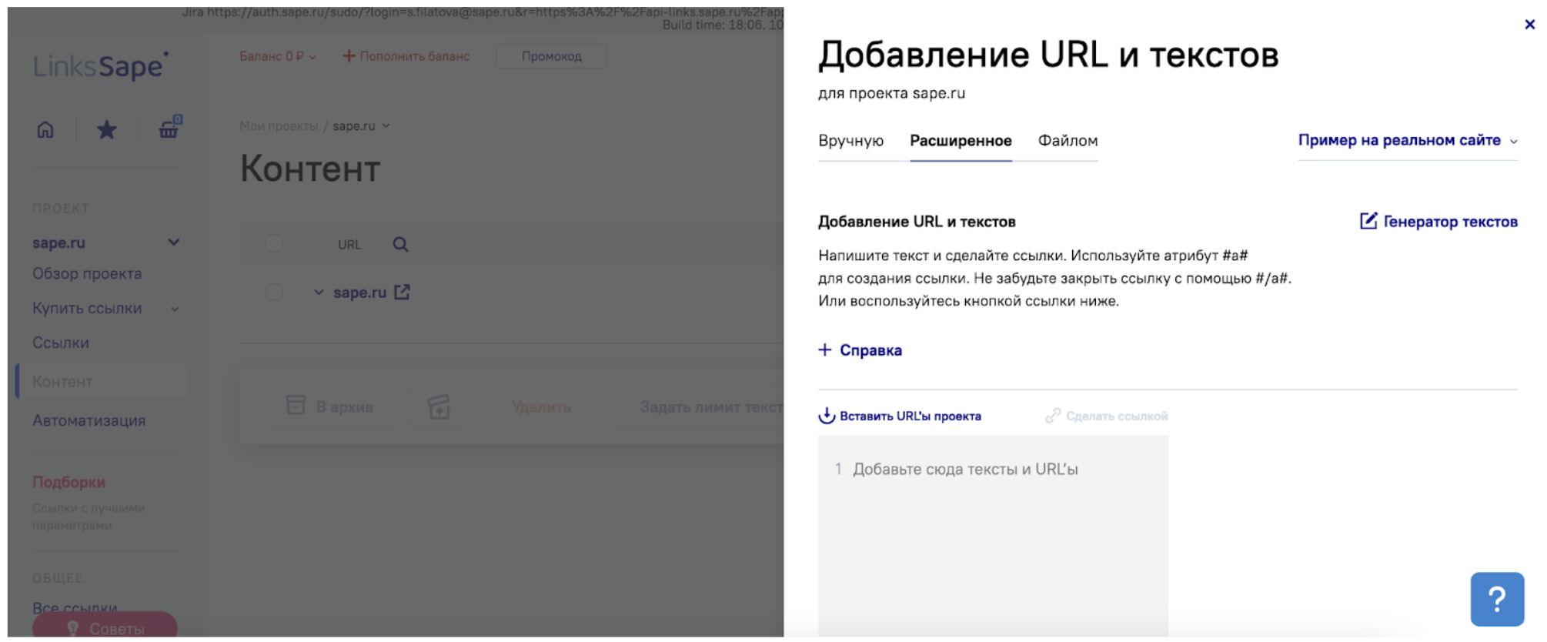Check the sape.ru row checkbox
The width and height of the screenshot is (1547, 642).
click(274, 293)
